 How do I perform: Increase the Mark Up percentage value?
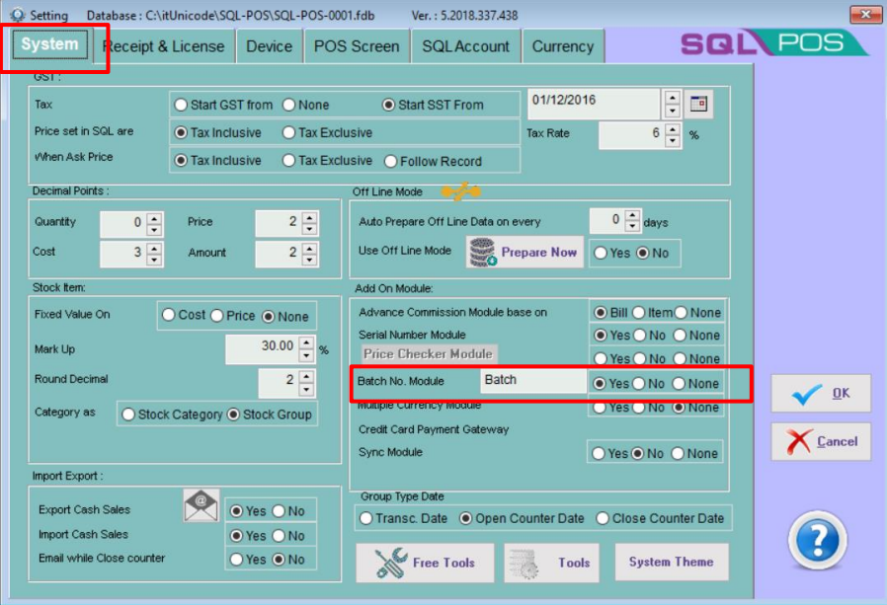point(307,342)
